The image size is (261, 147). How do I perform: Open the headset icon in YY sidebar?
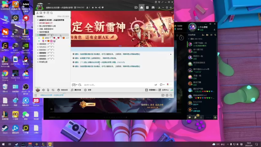[41, 13]
